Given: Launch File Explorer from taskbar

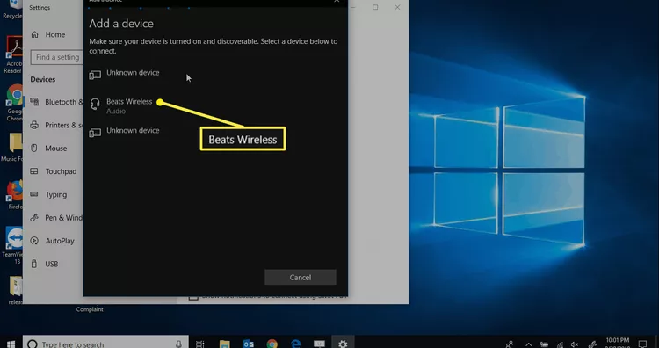Looking at the screenshot, I should point(225,344).
